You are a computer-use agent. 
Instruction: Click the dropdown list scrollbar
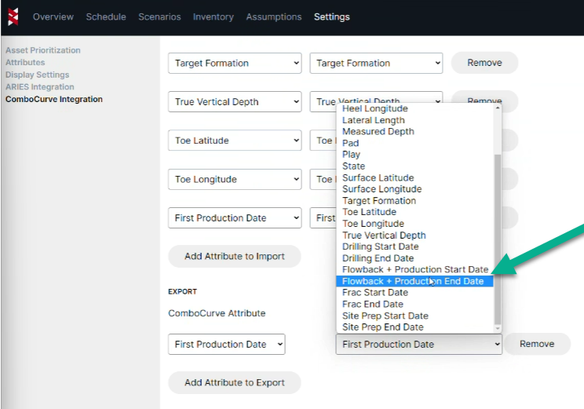tap(497, 236)
